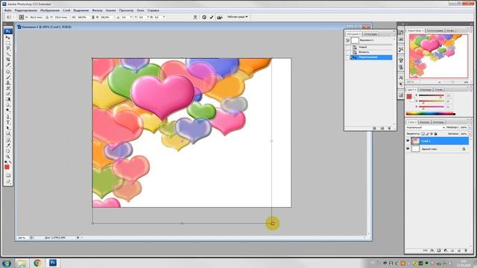Toggle lock image pixels
The image size is (477, 268).
[x=427, y=134]
